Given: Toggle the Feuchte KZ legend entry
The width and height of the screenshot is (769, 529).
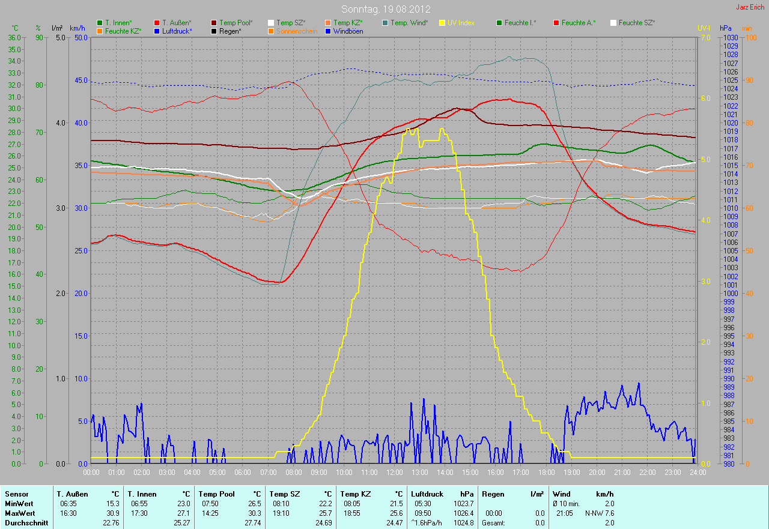Looking at the screenshot, I should (x=119, y=31).
